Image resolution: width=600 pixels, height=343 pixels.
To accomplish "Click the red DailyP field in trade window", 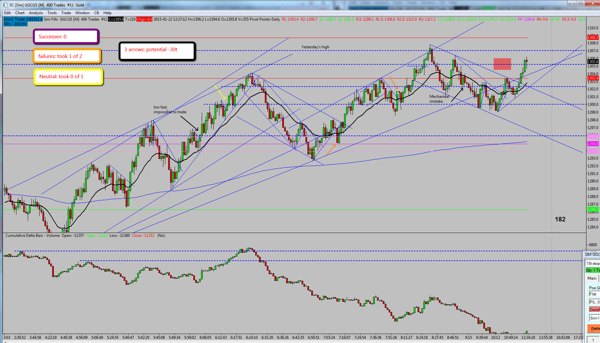I will [594, 310].
